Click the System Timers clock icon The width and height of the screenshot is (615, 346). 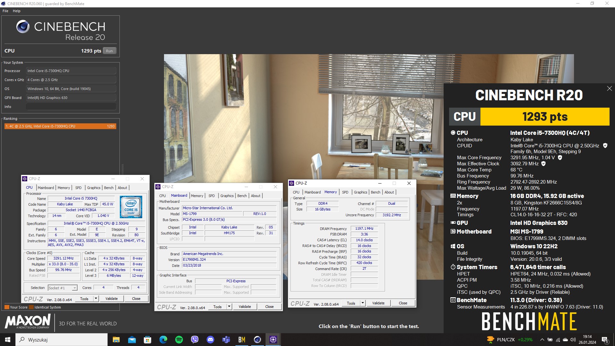pos(453,267)
